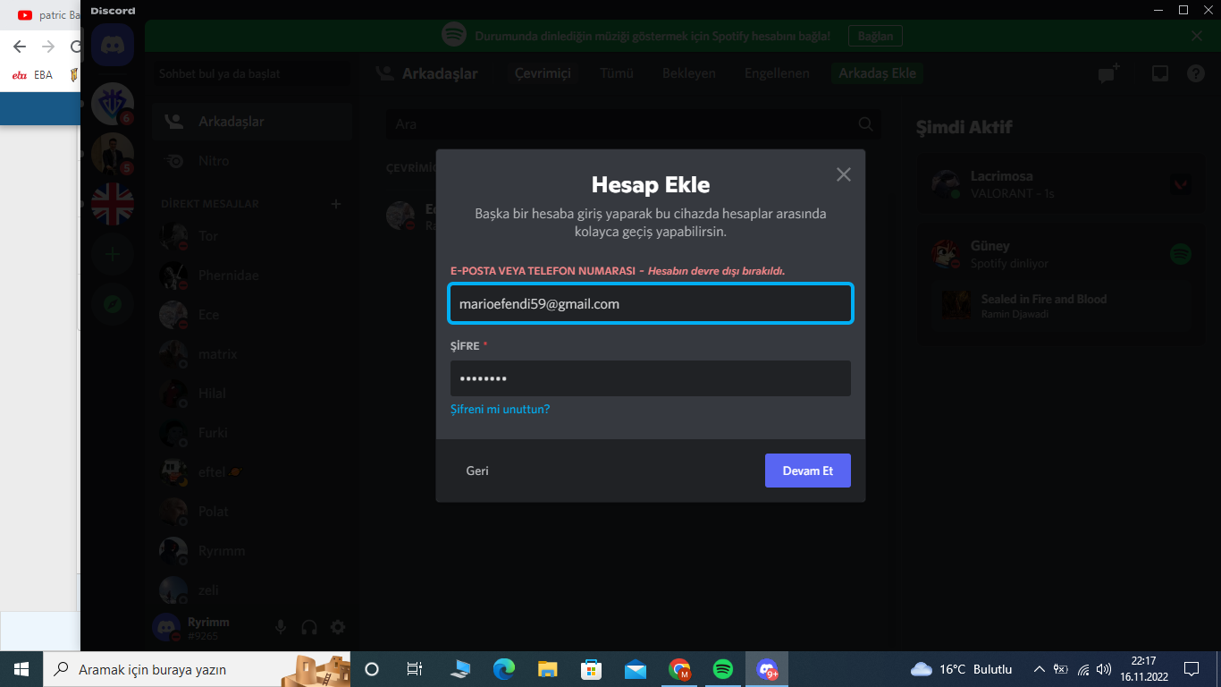Click the Cortana circle on the taskbar
This screenshot has width=1221, height=687.
click(372, 669)
